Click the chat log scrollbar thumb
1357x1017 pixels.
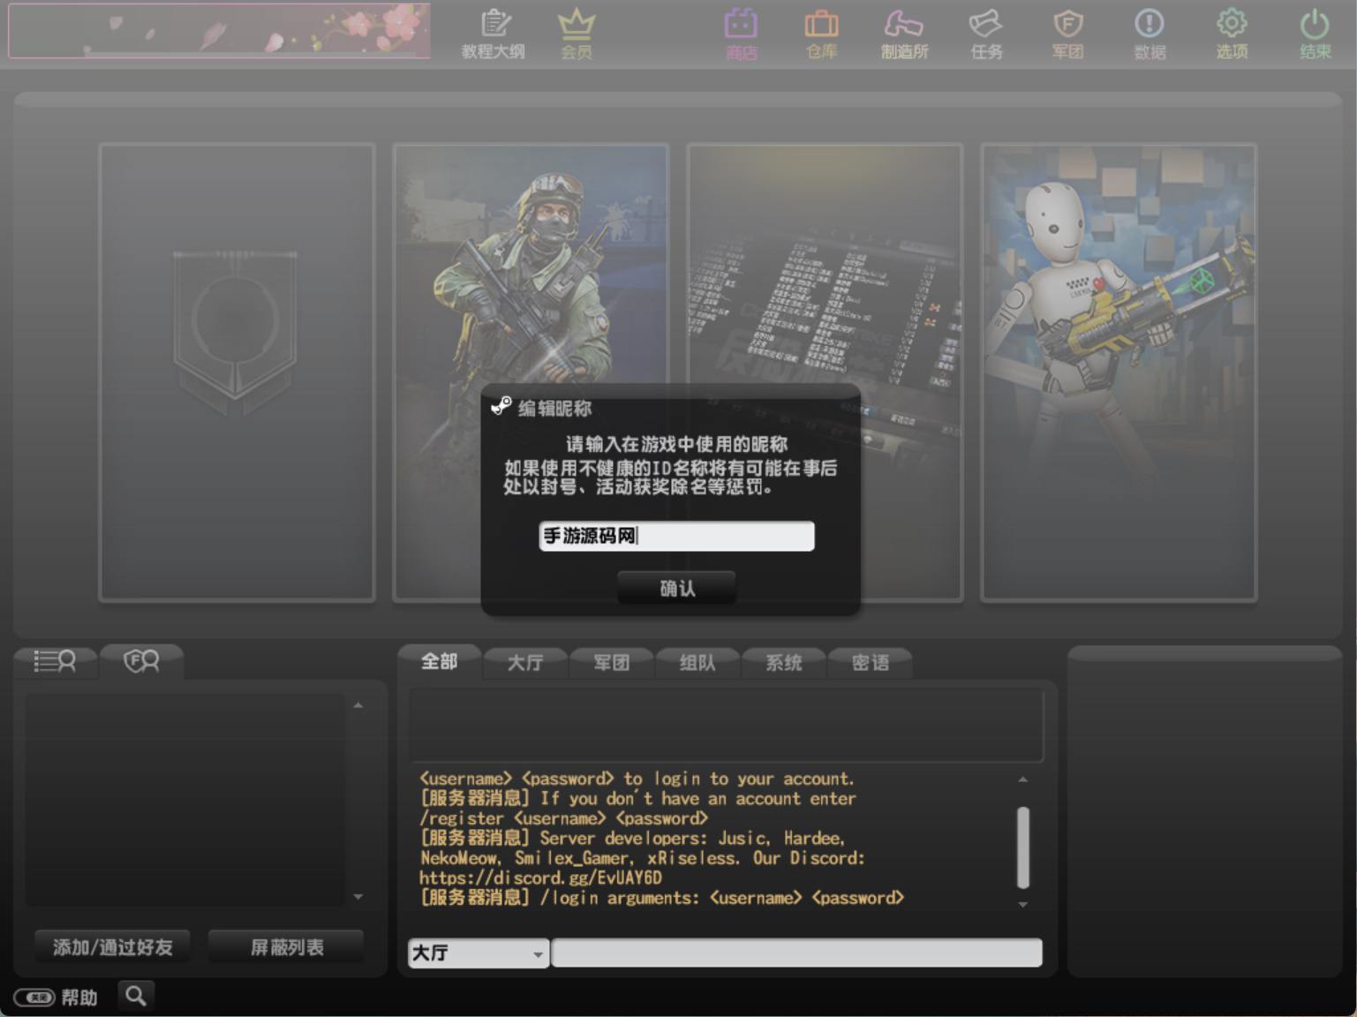tap(1023, 847)
